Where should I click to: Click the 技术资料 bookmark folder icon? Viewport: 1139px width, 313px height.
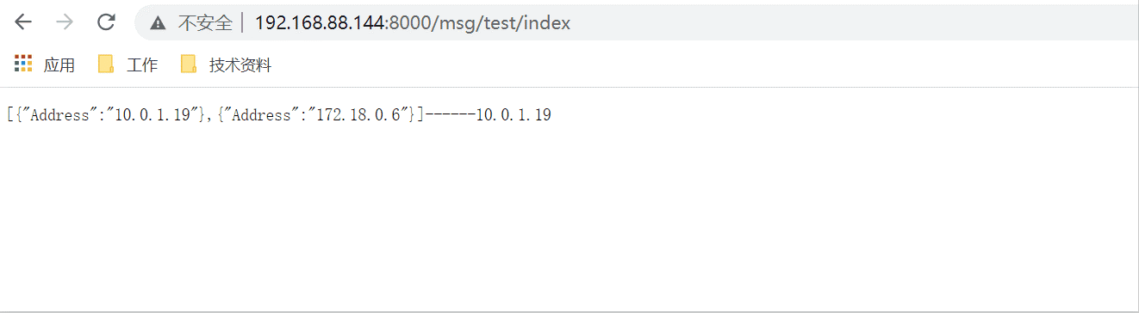point(189,64)
